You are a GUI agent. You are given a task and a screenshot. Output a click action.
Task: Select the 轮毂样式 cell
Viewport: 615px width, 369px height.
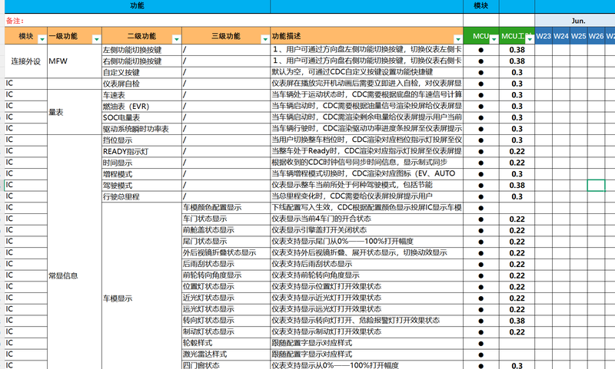[x=226, y=344]
